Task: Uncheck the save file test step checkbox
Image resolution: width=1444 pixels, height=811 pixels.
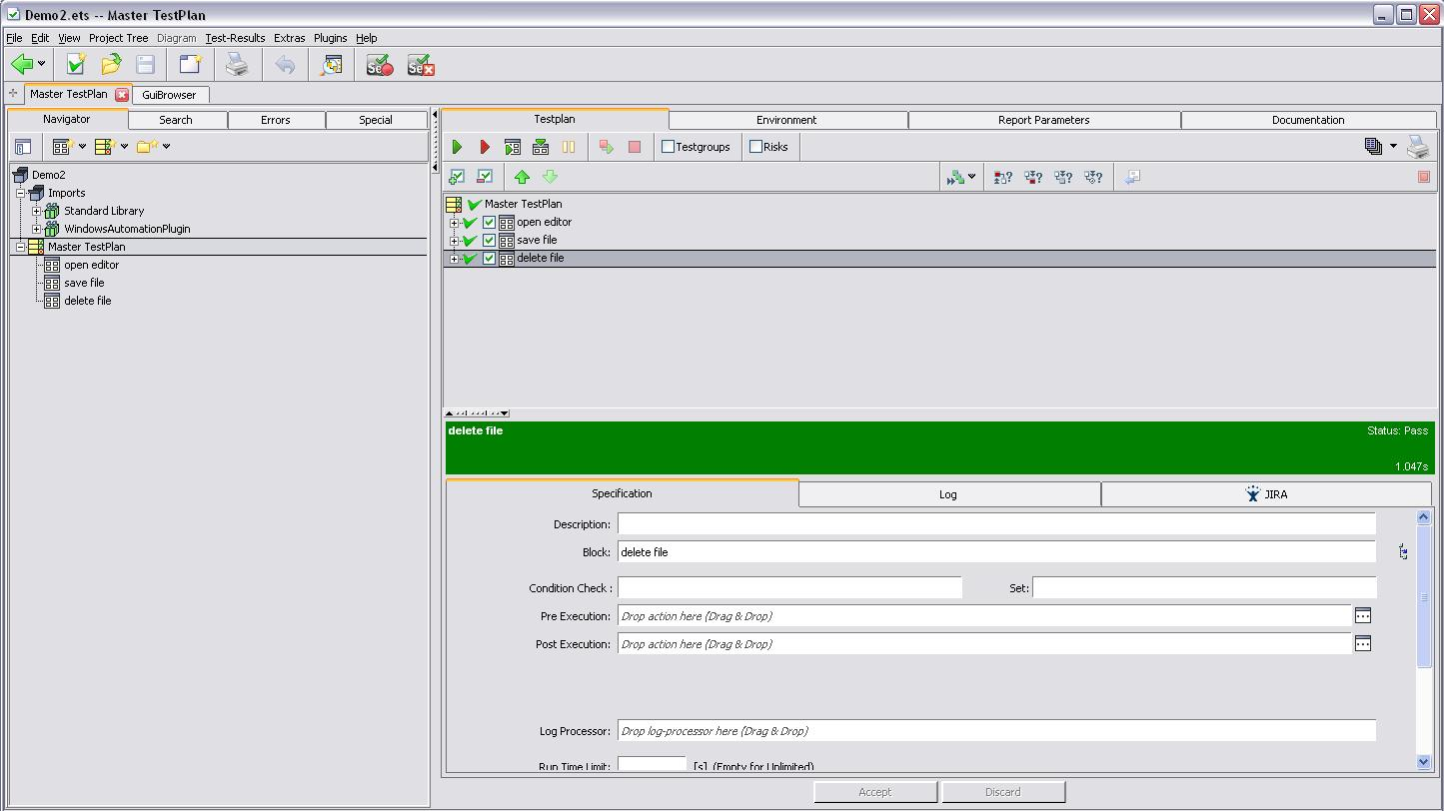Action: [489, 241]
